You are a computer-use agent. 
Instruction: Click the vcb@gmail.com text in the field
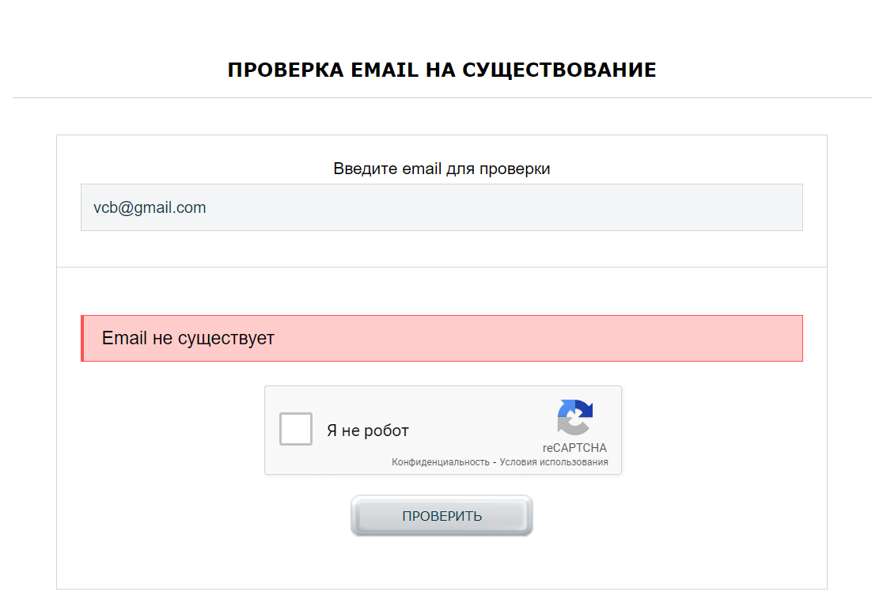click(150, 208)
